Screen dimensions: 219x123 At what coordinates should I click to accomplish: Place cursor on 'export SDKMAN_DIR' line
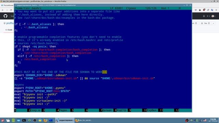click(x=41, y=75)
